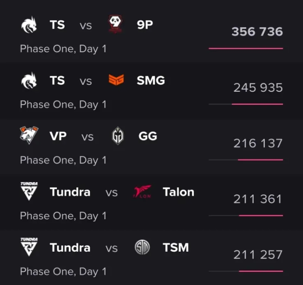
Task: Click the "GG" team name
Action: click(148, 136)
